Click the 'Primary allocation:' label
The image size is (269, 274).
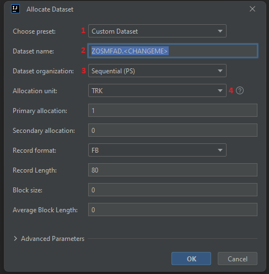coord(40,111)
